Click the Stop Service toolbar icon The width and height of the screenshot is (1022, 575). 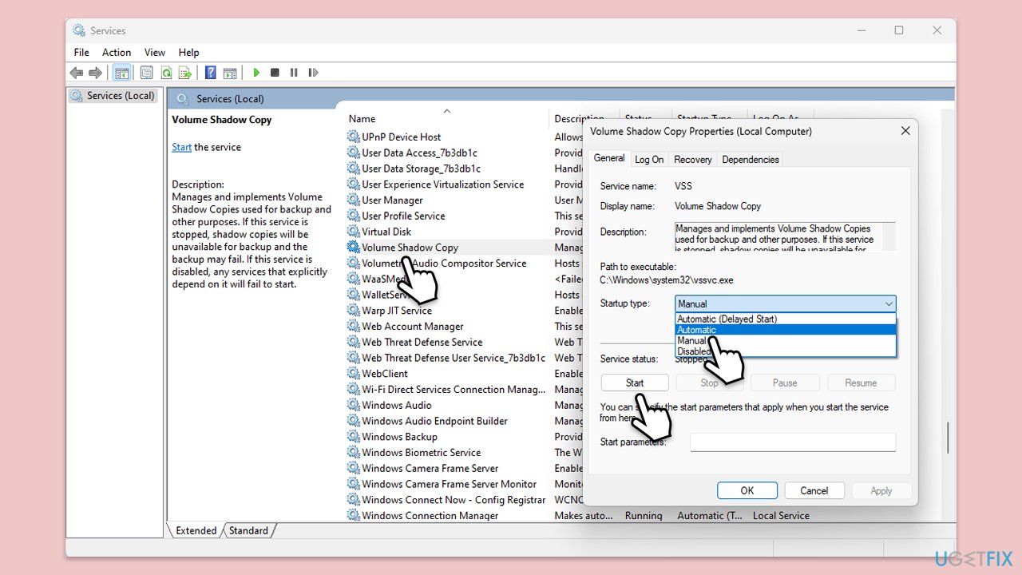tap(275, 73)
